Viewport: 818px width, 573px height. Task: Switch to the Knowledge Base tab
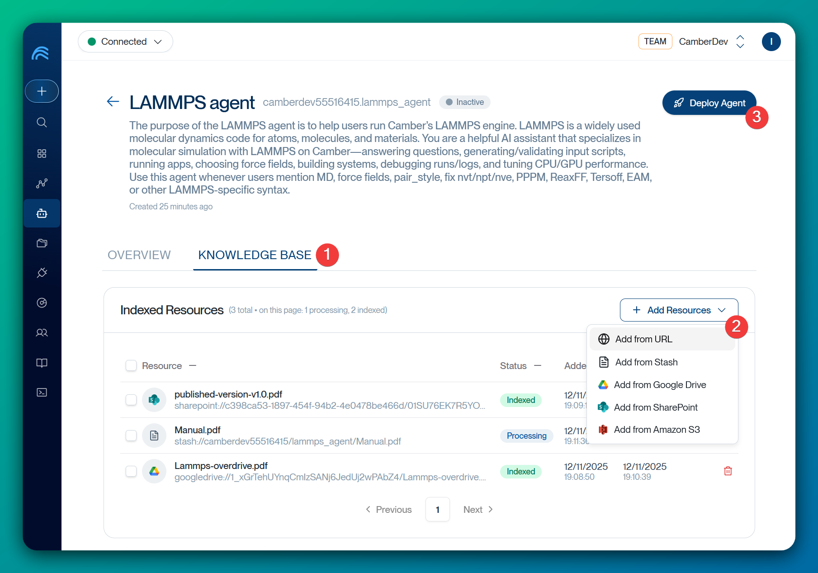255,255
